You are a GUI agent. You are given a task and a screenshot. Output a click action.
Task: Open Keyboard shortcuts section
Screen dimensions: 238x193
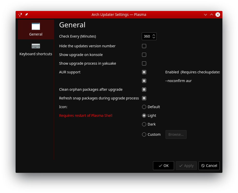coord(36,50)
